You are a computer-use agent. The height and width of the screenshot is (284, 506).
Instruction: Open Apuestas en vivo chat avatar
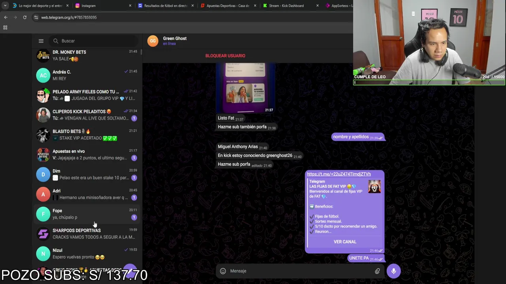pyautogui.click(x=43, y=154)
